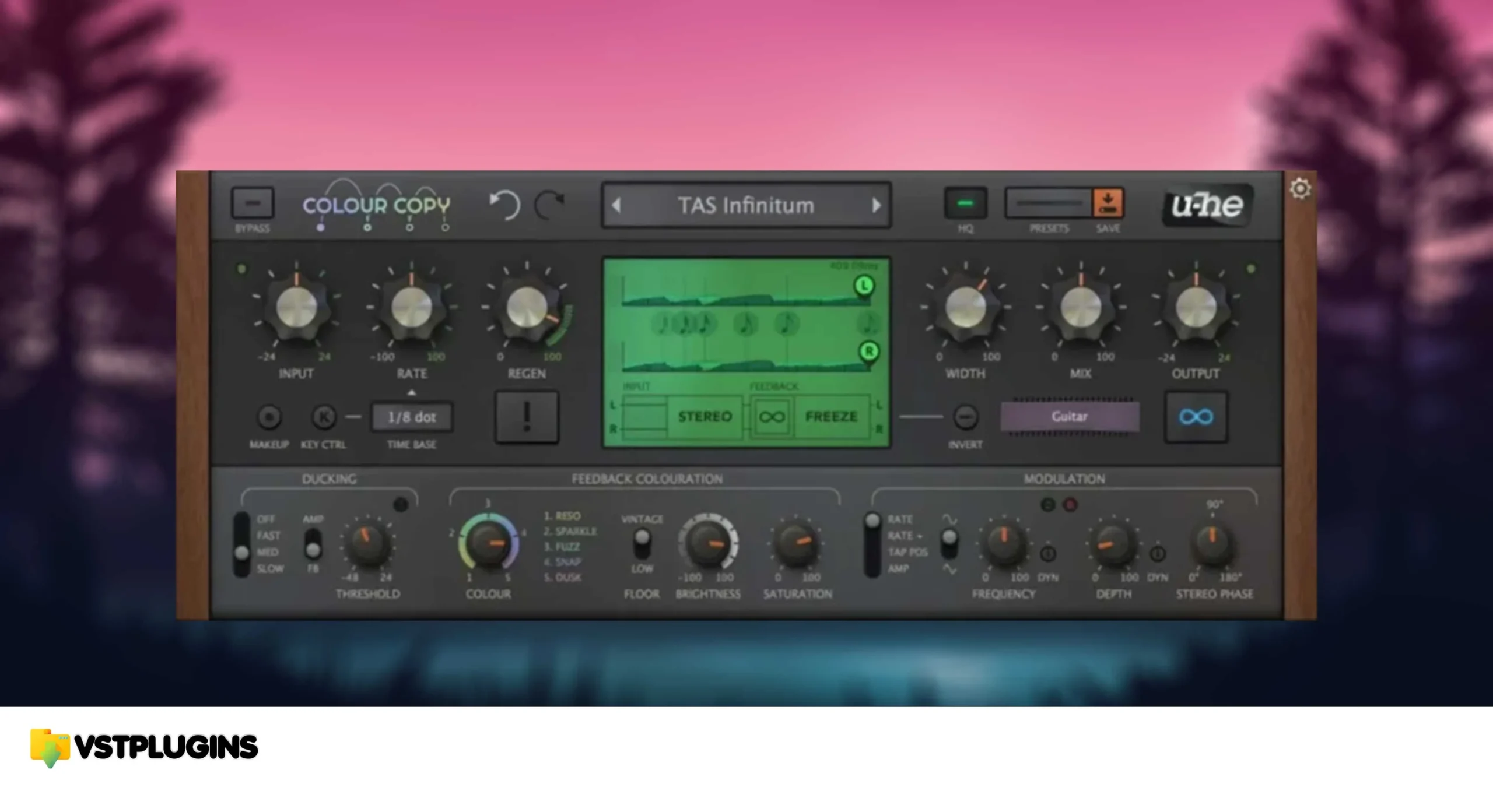Click the R channel marker in display

point(869,351)
